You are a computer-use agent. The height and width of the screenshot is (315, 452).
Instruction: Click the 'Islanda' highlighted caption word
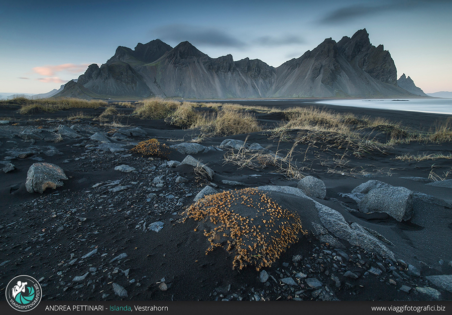point(120,308)
